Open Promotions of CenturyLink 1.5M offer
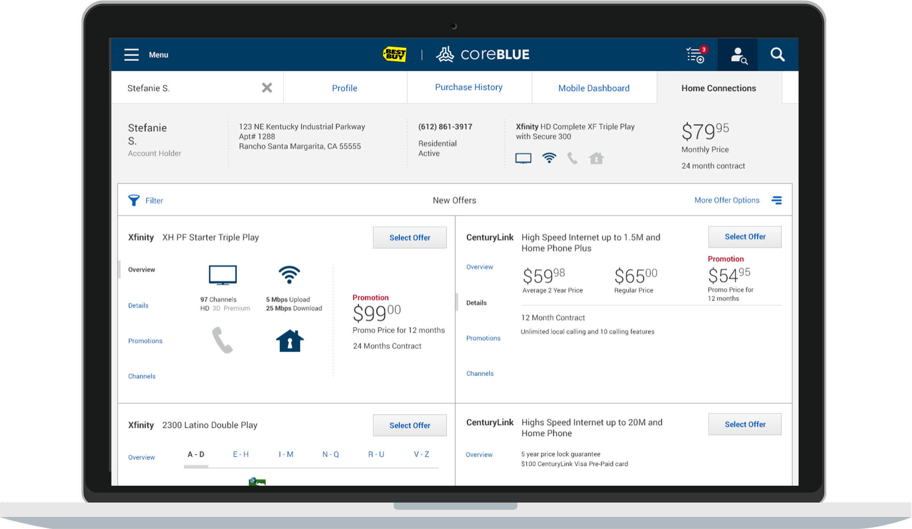Image resolution: width=912 pixels, height=529 pixels. pos(483,338)
